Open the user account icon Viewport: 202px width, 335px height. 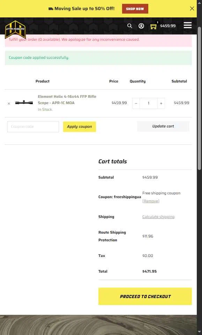point(141,26)
